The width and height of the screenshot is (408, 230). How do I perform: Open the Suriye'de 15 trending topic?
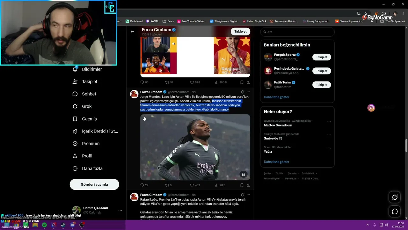(273, 138)
